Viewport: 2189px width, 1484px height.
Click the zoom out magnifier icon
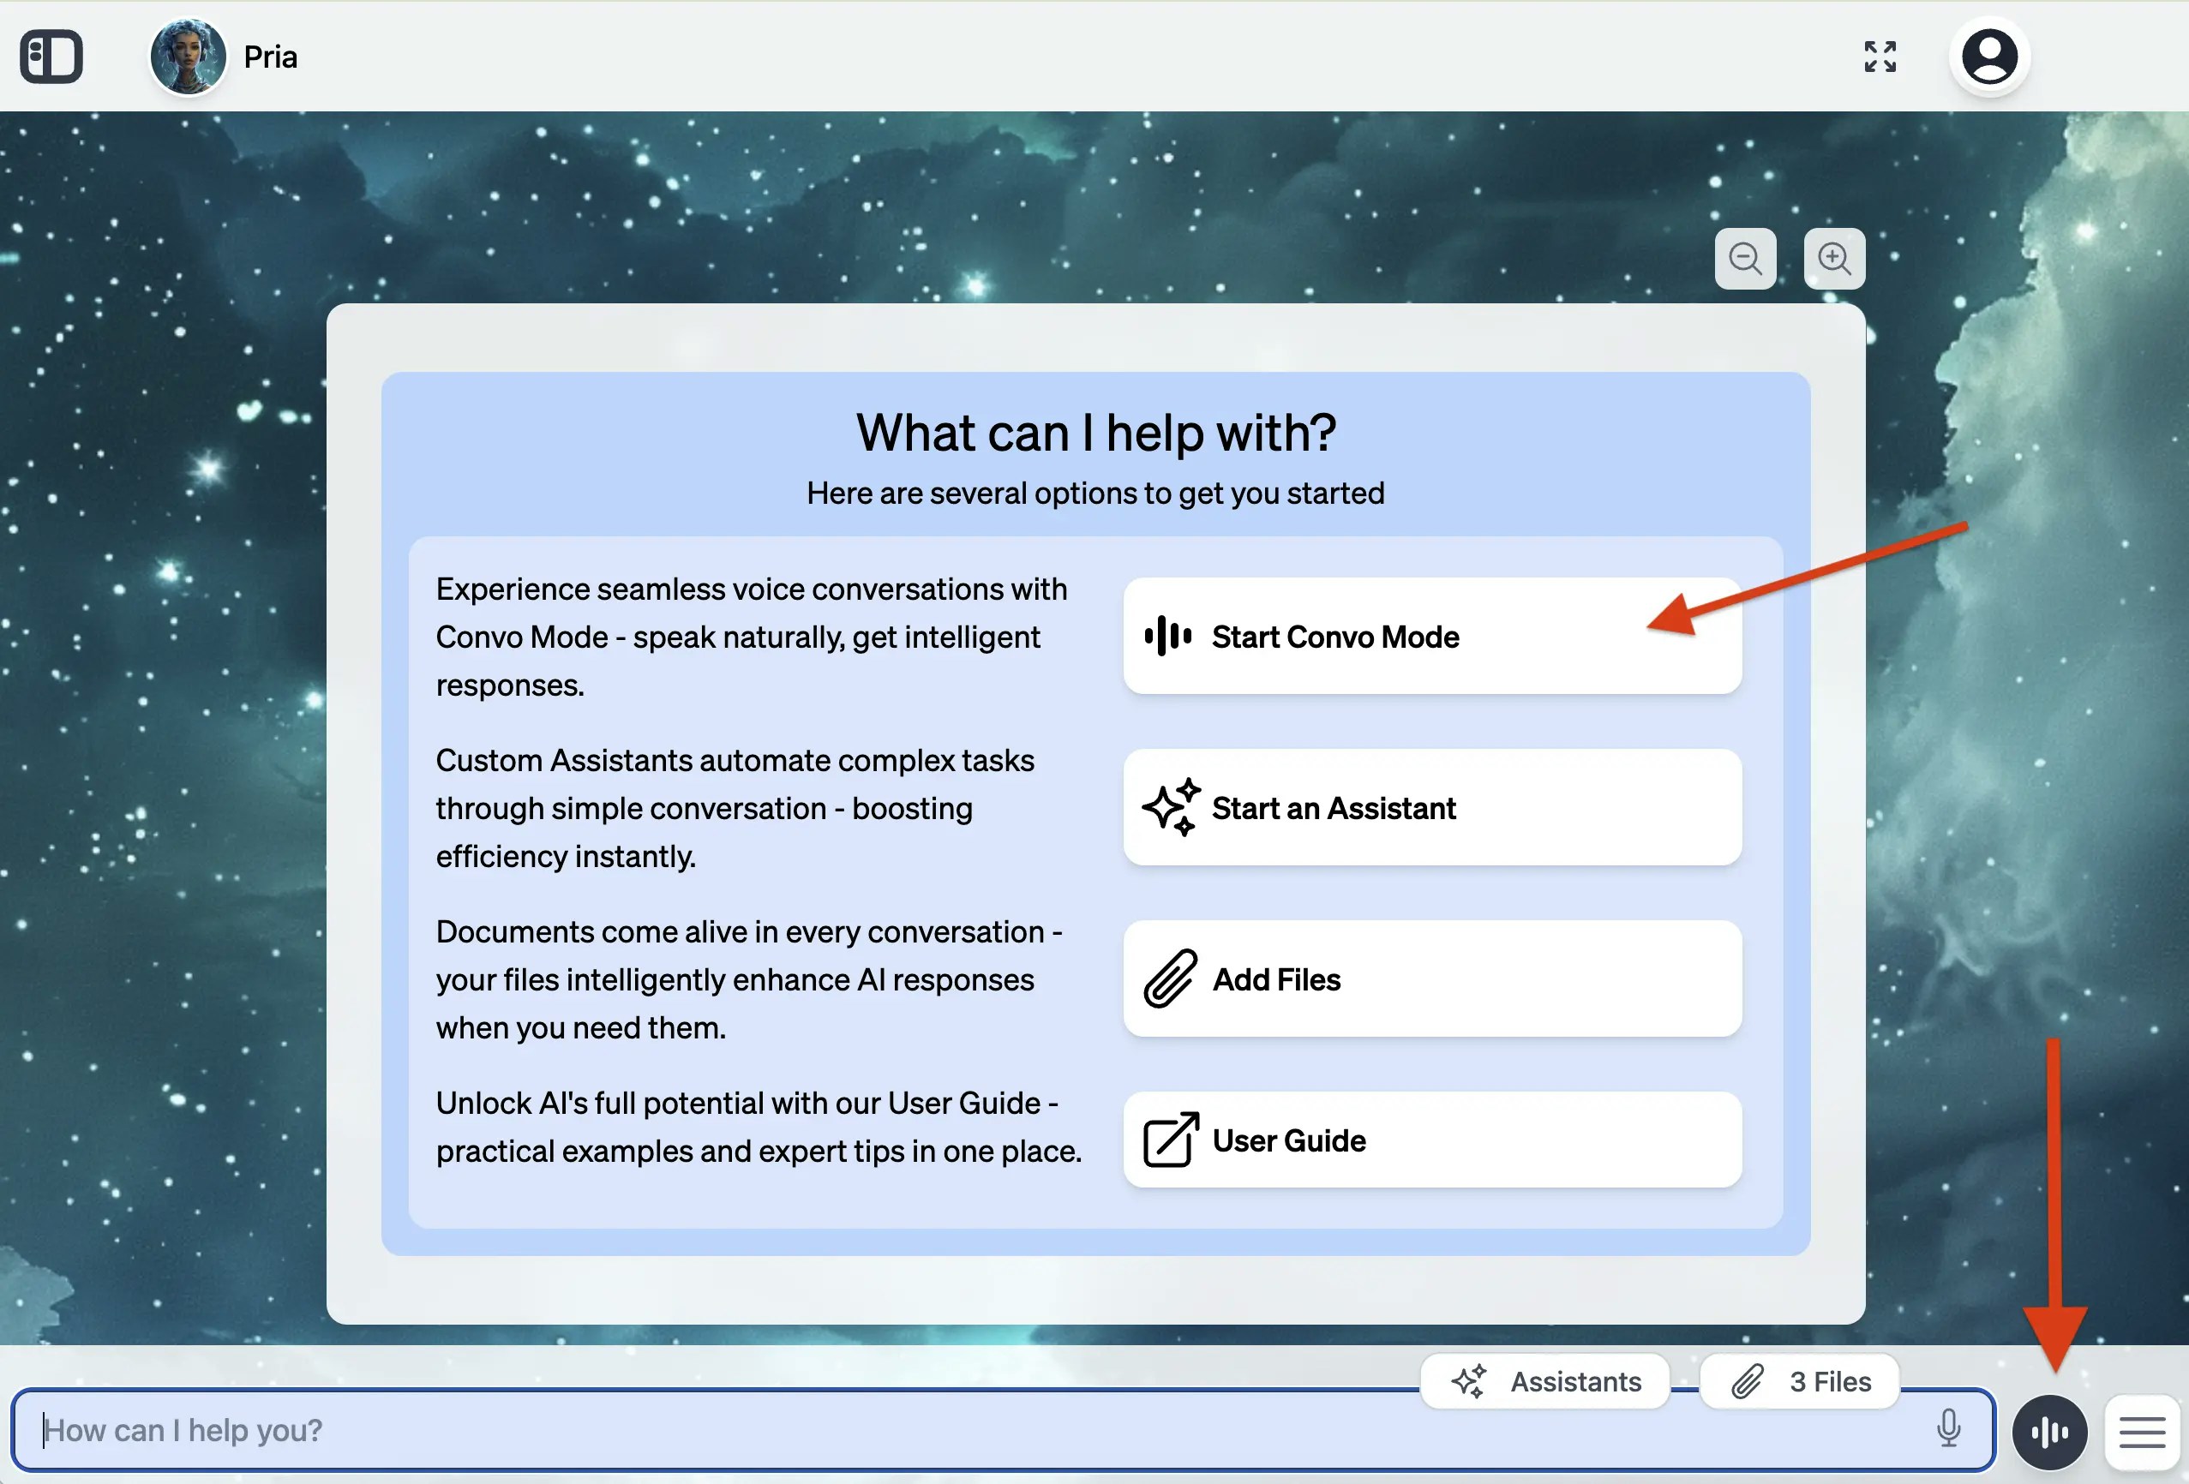click(x=1744, y=258)
